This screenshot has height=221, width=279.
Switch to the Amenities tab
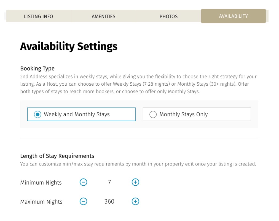[x=103, y=16]
